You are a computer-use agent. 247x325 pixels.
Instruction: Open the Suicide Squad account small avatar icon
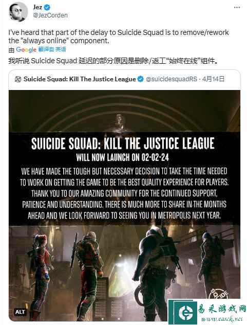point(18,79)
